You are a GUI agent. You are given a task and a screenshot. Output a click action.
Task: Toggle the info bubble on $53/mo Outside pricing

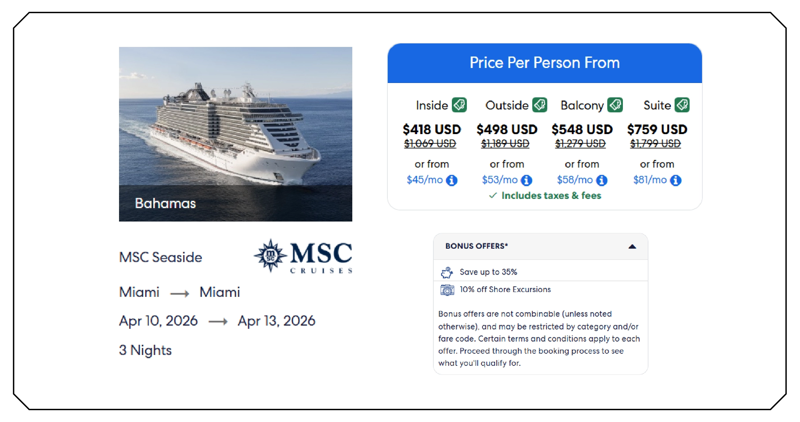pyautogui.click(x=526, y=180)
